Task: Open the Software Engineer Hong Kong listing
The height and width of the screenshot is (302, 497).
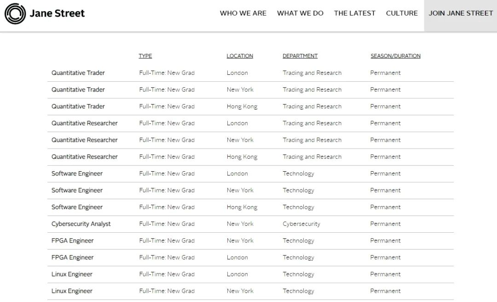Action: click(x=77, y=207)
